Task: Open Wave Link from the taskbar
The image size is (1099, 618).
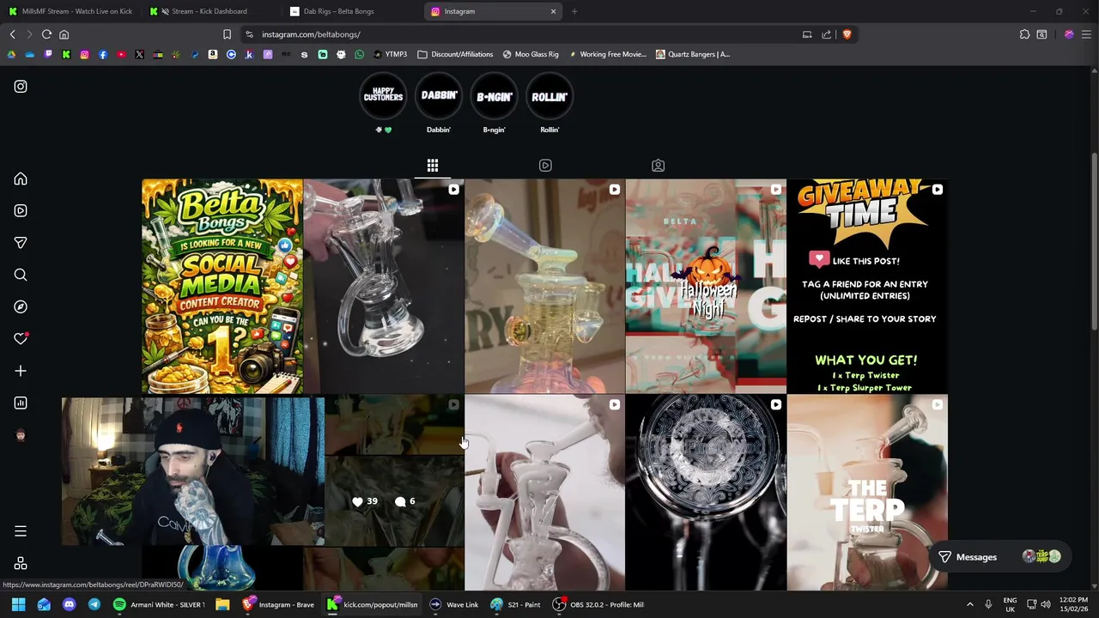Action: 454,604
